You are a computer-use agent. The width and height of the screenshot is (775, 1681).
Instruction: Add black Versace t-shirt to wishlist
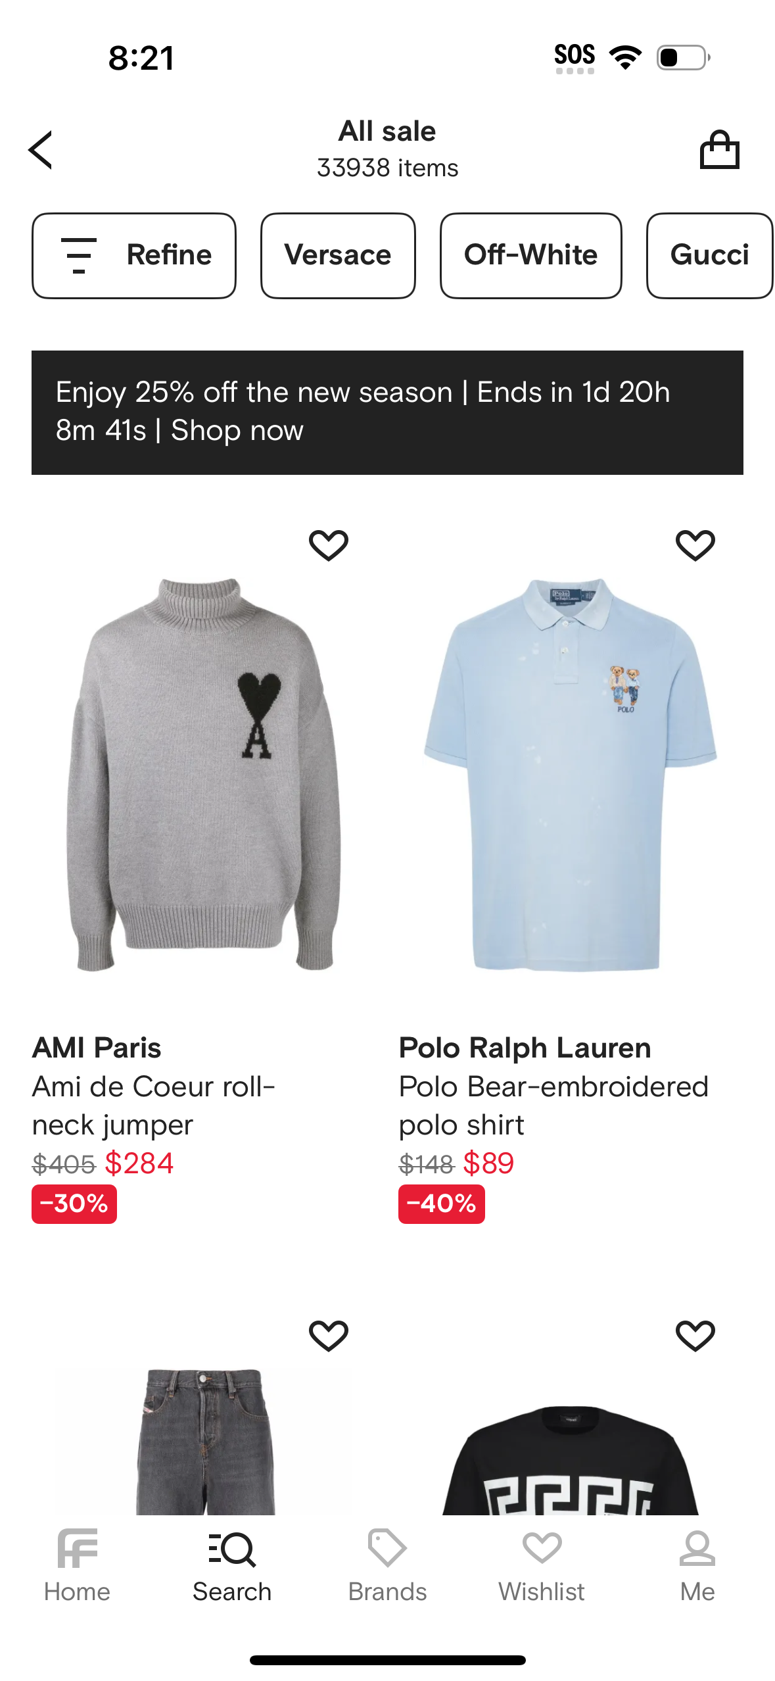click(695, 1336)
